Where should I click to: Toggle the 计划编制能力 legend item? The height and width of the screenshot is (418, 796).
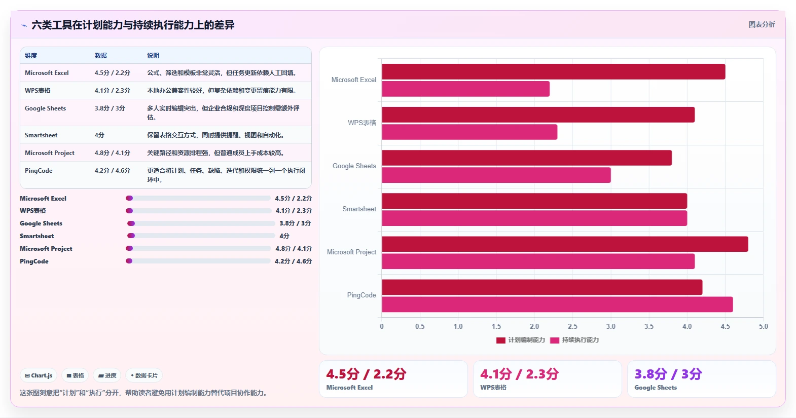(520, 340)
